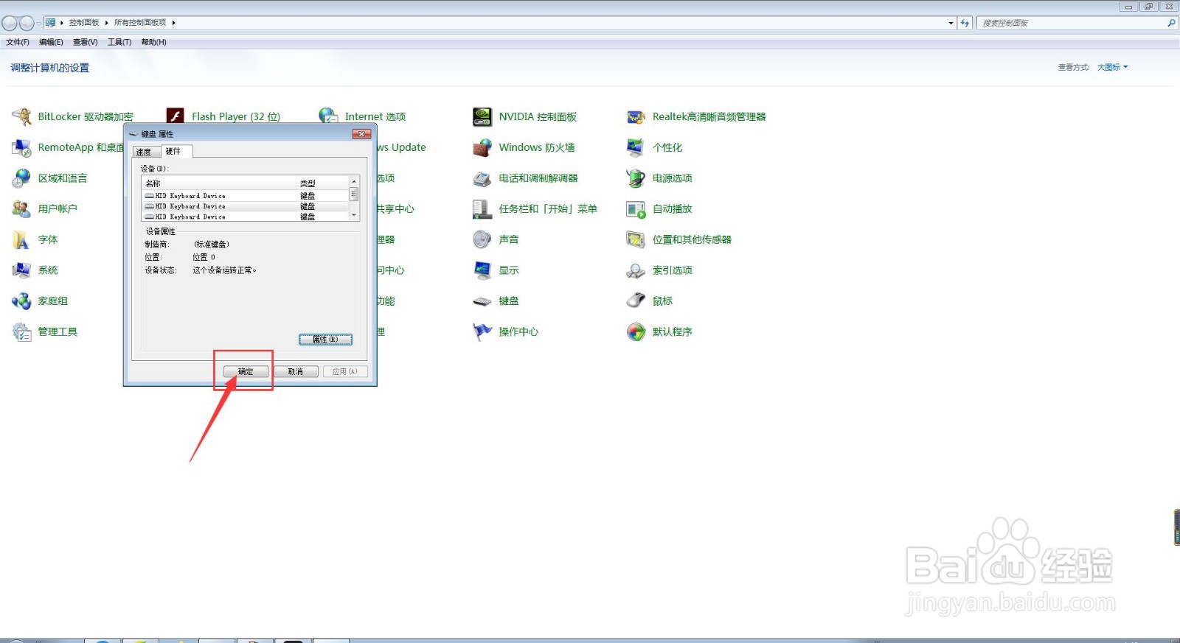Viewport: 1180px width, 643px height.
Task: Confirm with the 确定 button
Action: (x=246, y=371)
